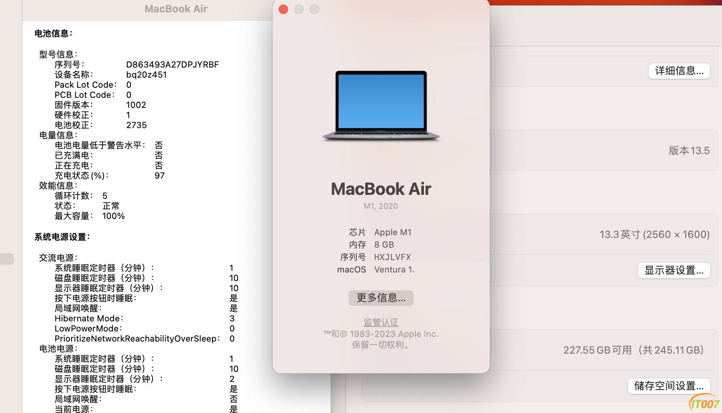The image size is (722, 413).
Task: Click the M1, 2020 model subtitle
Action: 381,206
